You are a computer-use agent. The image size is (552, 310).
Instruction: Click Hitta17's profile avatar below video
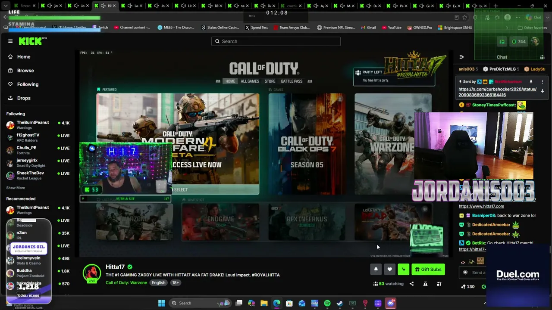(91, 273)
